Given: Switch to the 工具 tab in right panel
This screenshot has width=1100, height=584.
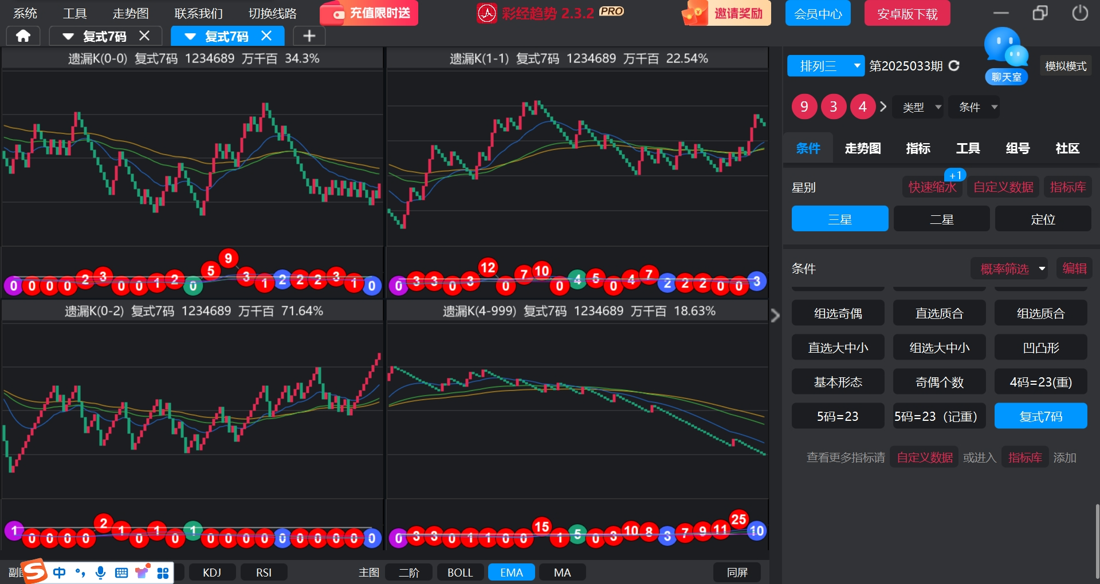Looking at the screenshot, I should [968, 148].
